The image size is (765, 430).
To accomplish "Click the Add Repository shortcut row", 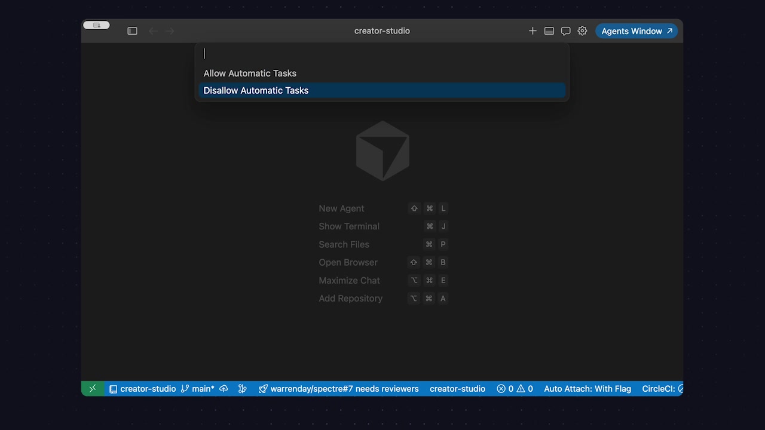I will tap(383, 298).
